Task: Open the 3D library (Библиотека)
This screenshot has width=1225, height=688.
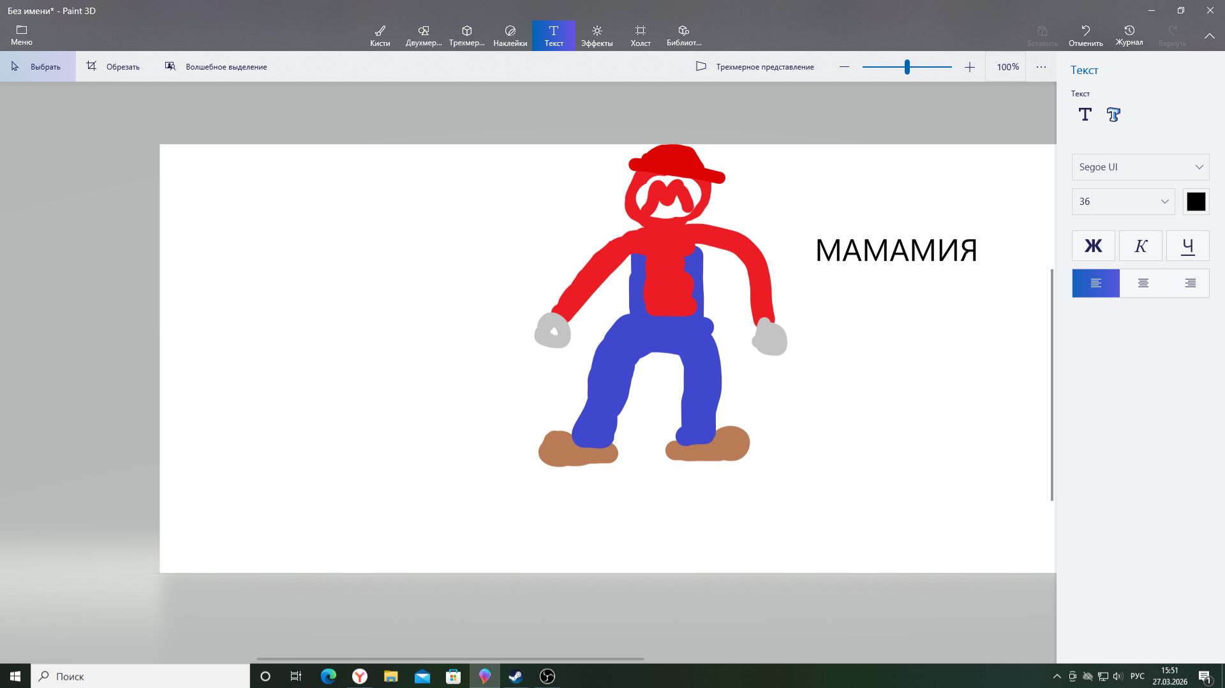Action: [x=683, y=36]
